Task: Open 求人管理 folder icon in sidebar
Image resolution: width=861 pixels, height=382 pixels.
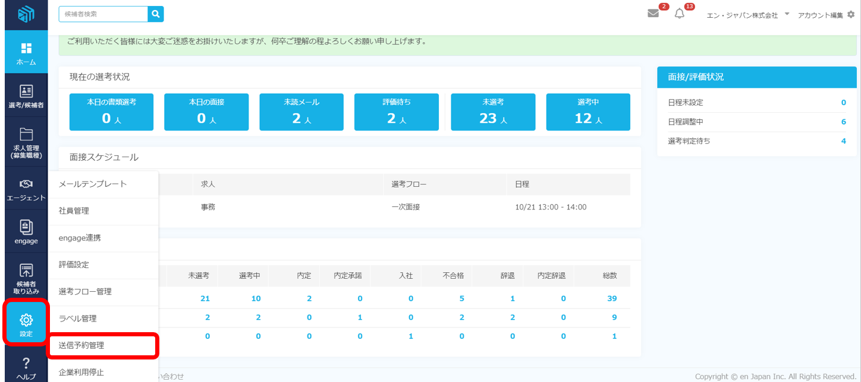Action: click(x=26, y=133)
